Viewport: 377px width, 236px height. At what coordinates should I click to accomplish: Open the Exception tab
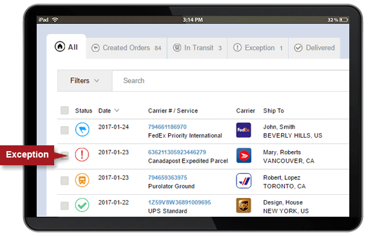pos(258,48)
